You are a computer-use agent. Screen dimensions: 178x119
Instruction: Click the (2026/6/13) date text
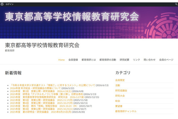pyautogui.click(x=102, y=85)
